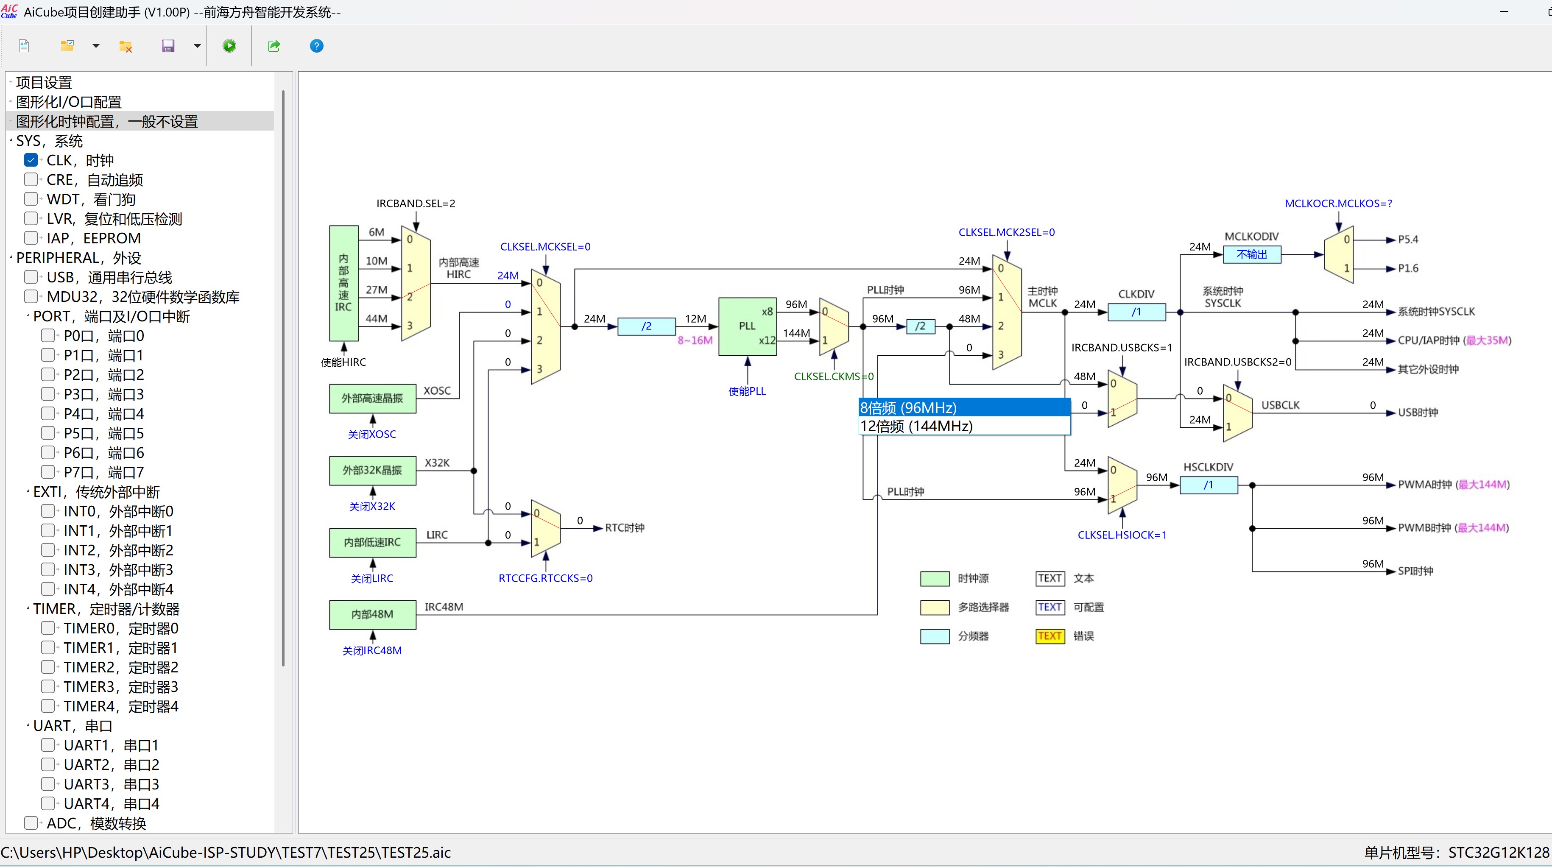Open the MCLKODIV 不输出 selector
Image resolution: width=1552 pixels, height=867 pixels.
pos(1252,254)
